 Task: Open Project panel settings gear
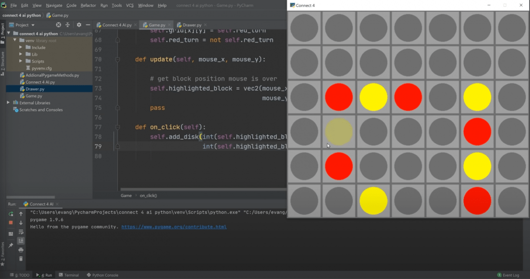tap(79, 25)
